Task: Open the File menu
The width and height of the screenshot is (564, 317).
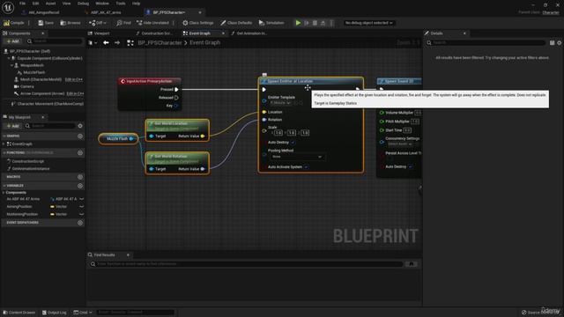Action: (22, 4)
